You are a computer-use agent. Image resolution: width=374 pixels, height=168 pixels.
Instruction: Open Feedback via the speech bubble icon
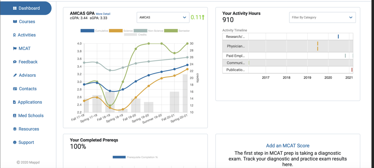coord(15,62)
